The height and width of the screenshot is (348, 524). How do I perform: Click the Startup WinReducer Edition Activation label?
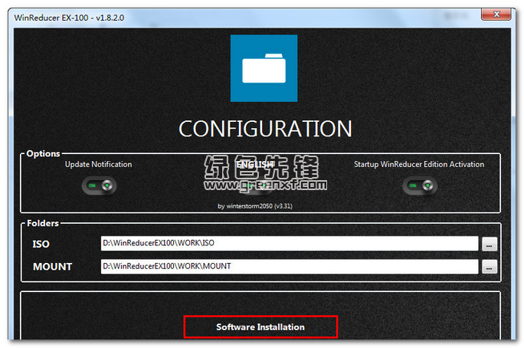click(418, 164)
